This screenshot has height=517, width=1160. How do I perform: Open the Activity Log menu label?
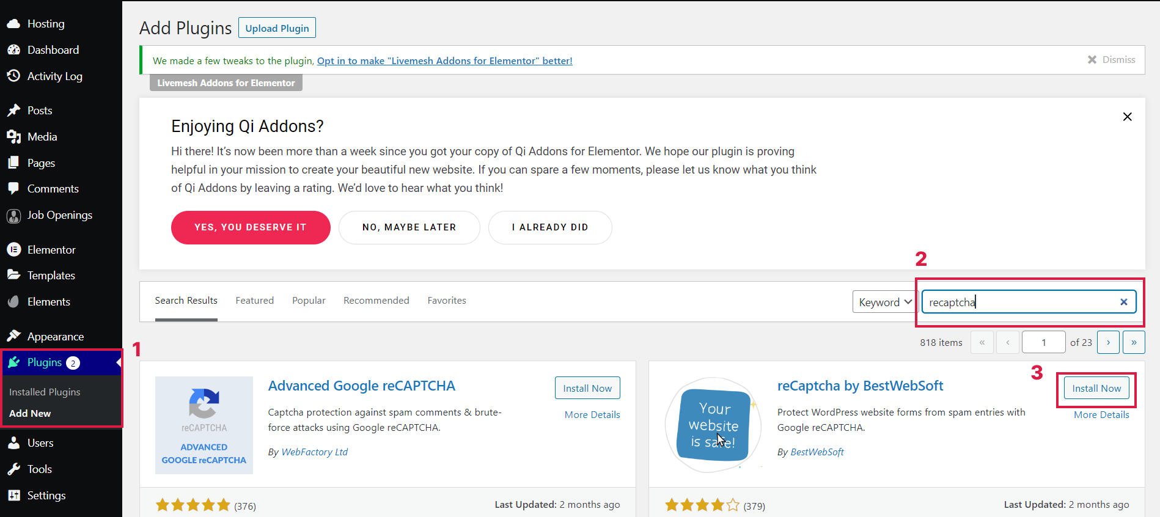coord(55,76)
